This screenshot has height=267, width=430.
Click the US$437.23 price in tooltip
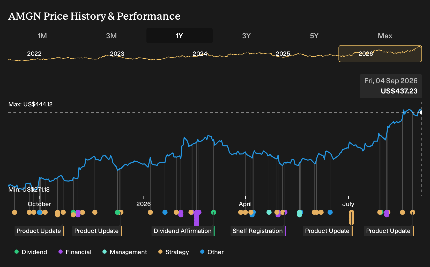pos(399,91)
